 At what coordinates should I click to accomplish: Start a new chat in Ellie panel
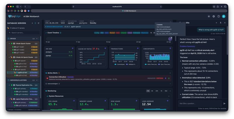point(216,23)
